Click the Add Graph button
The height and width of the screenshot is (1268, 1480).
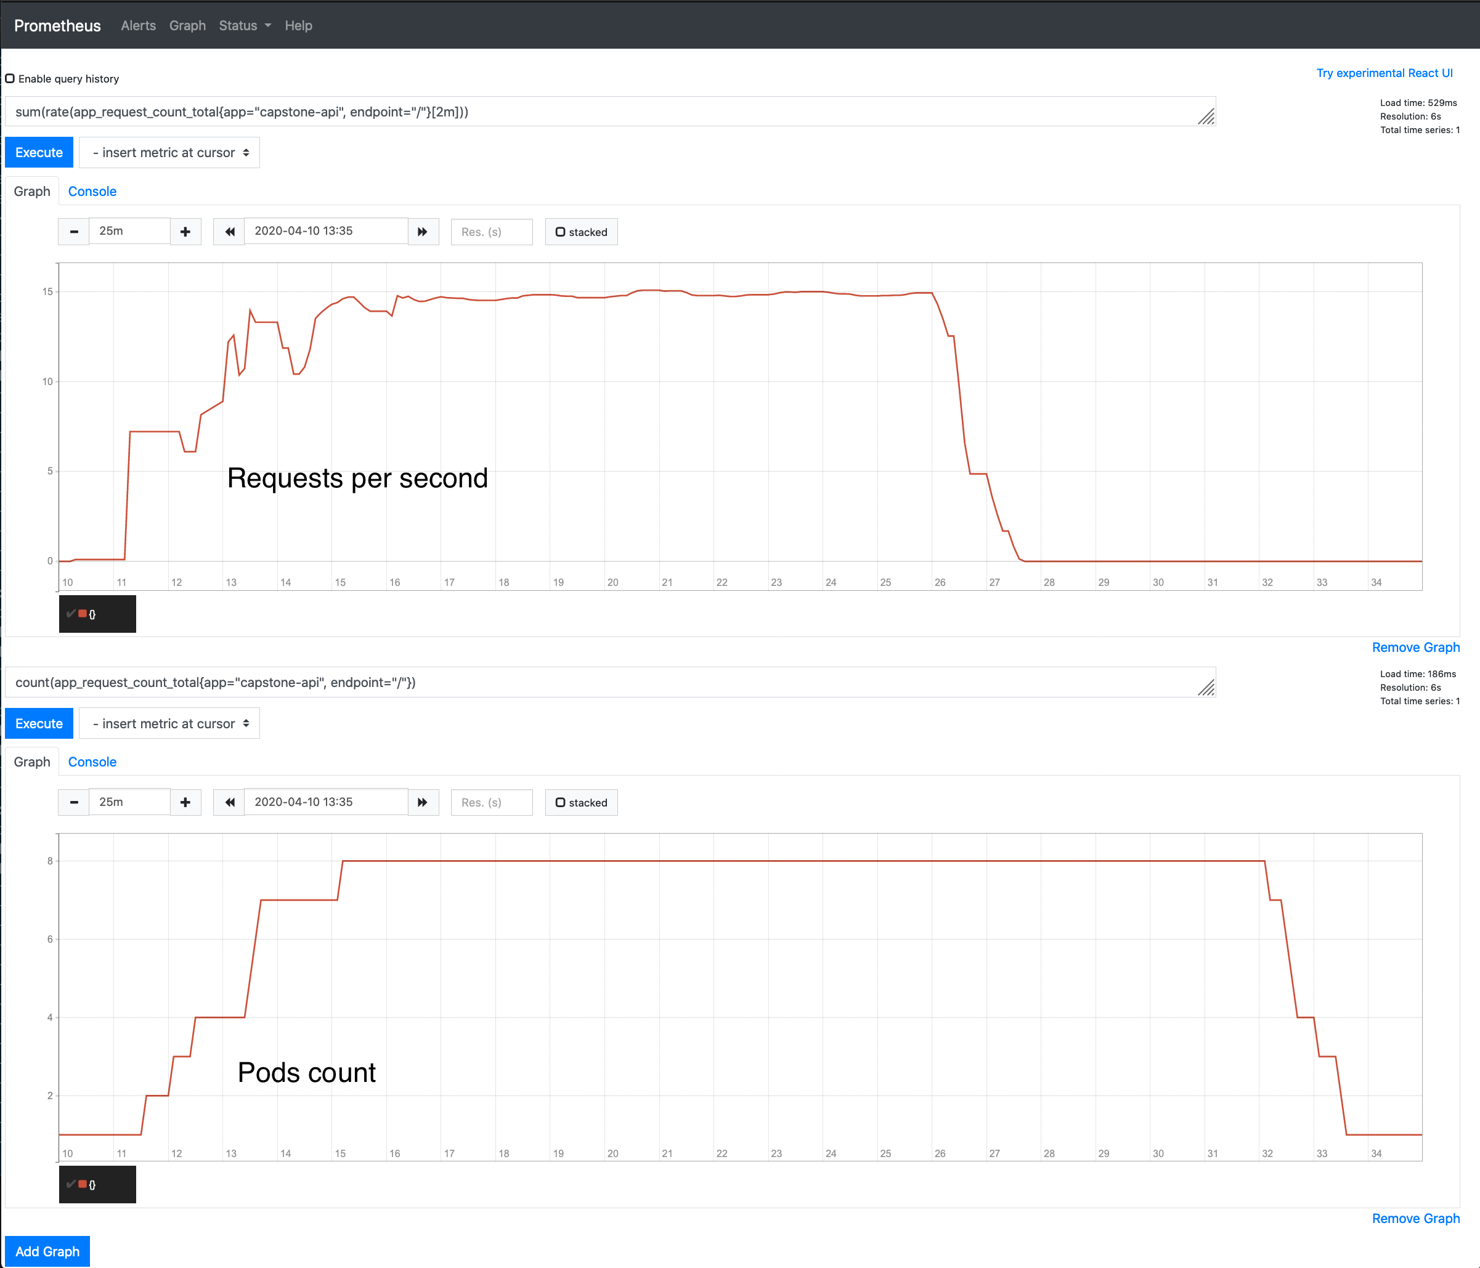point(47,1251)
